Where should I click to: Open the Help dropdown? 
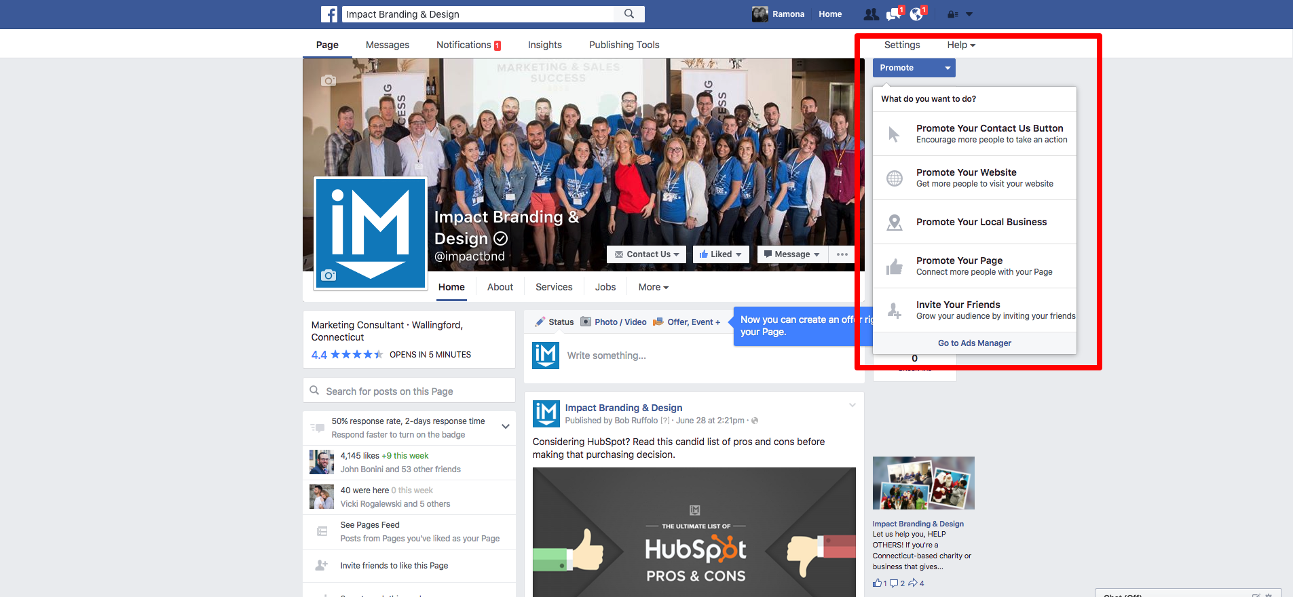pyautogui.click(x=961, y=45)
